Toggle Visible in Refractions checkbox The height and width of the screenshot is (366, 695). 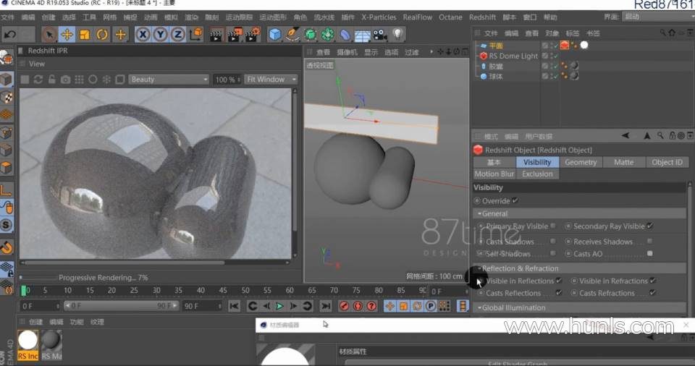652,281
